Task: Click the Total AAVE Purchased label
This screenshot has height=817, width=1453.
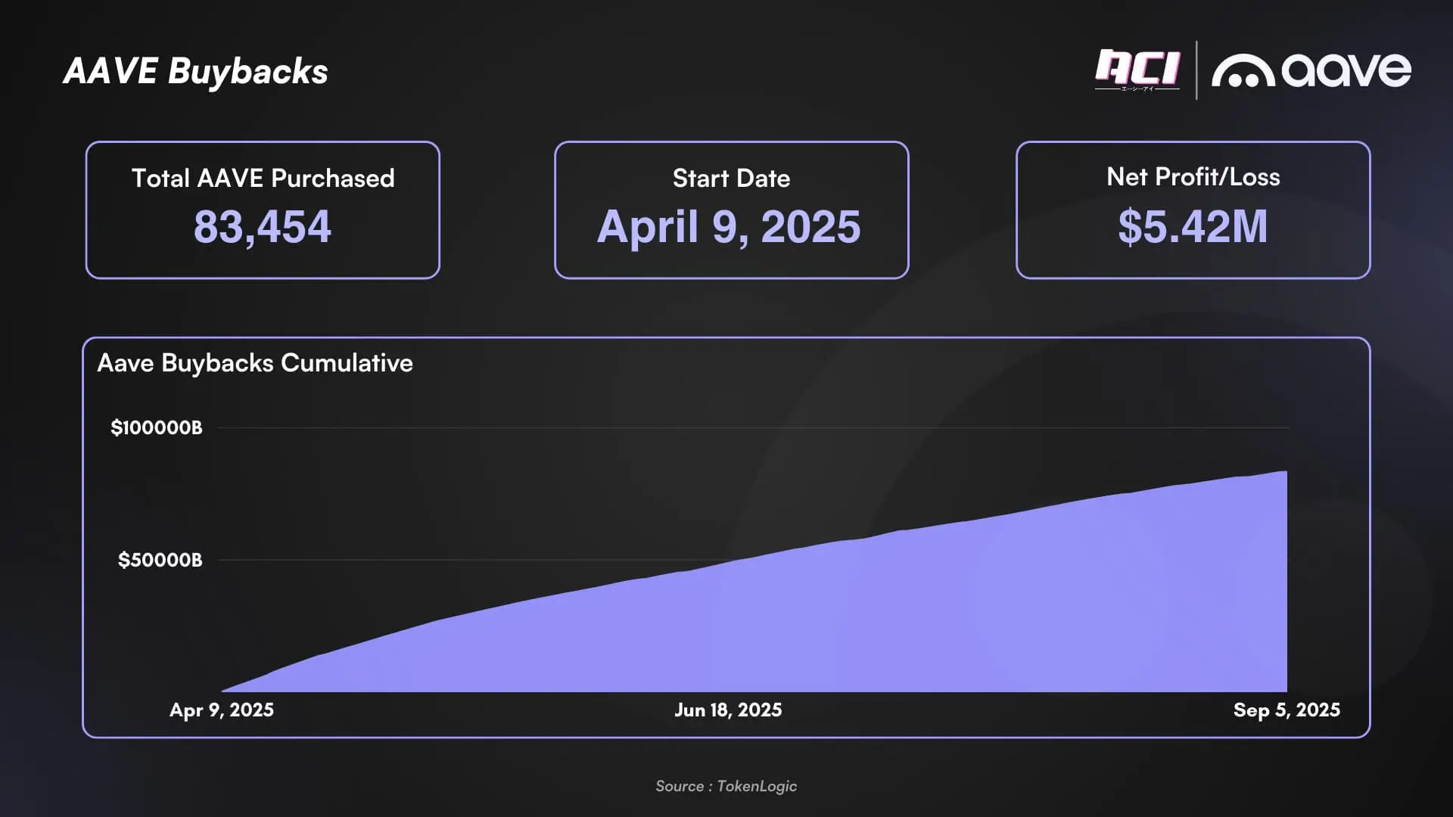Action: click(x=263, y=178)
